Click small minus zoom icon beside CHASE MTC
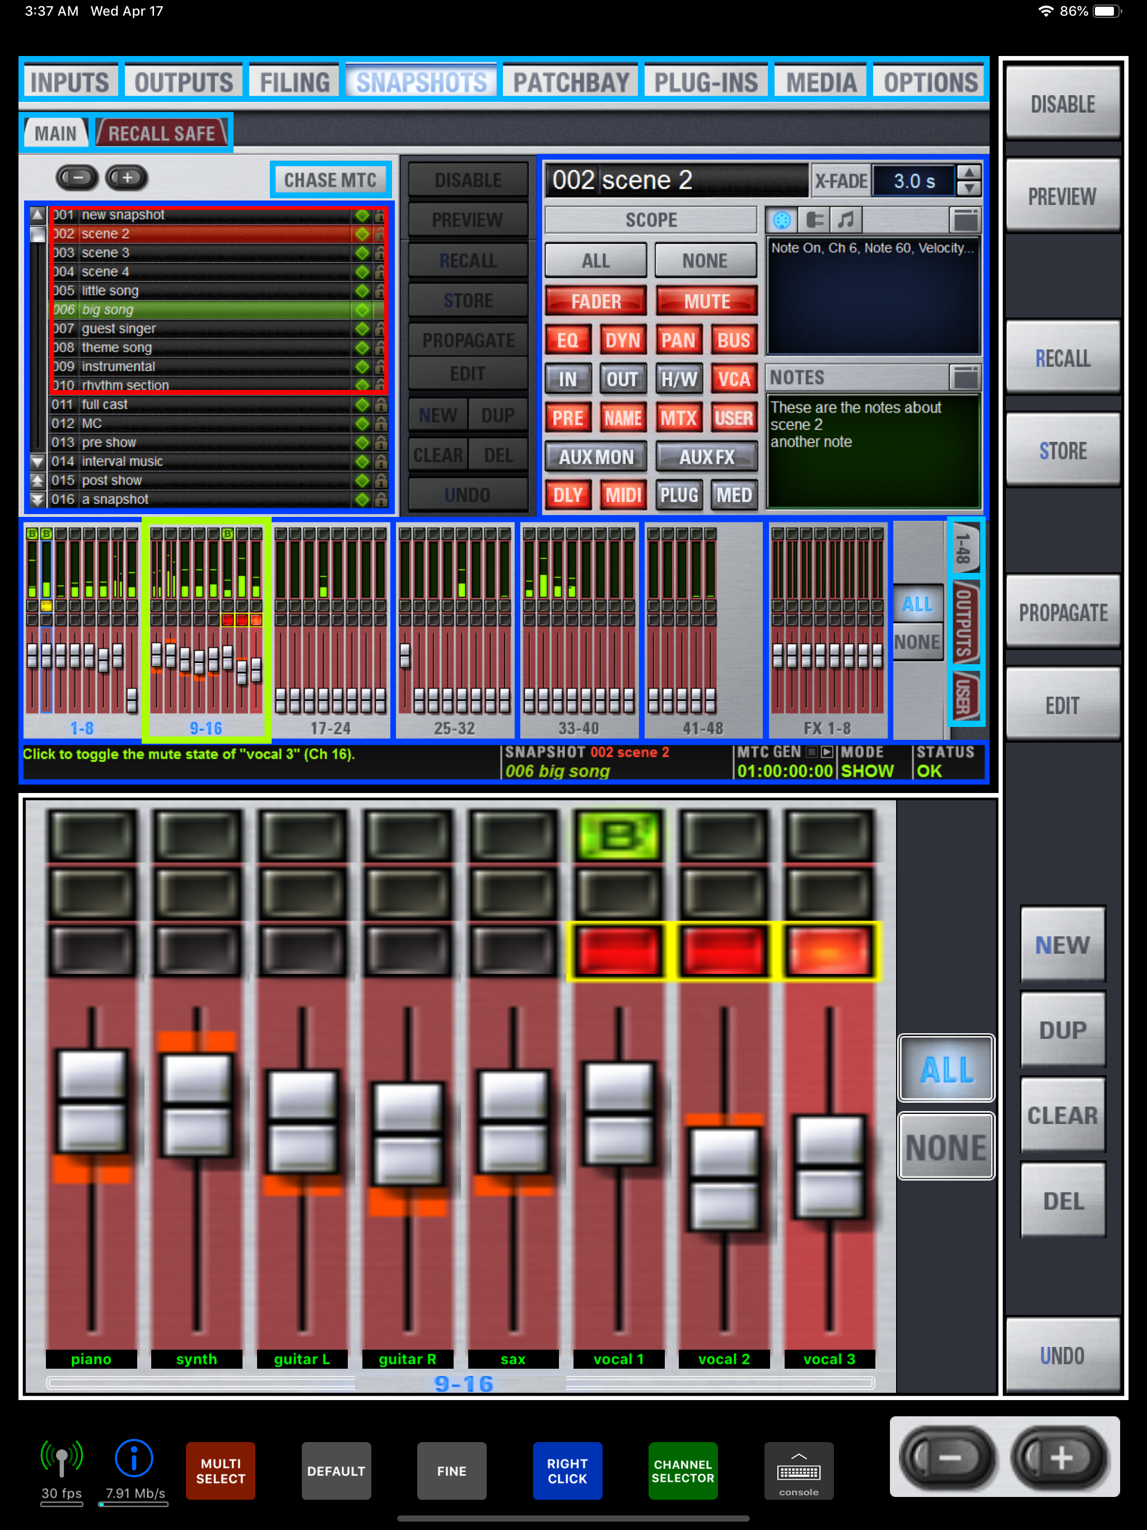Image resolution: width=1147 pixels, height=1530 pixels. (77, 178)
